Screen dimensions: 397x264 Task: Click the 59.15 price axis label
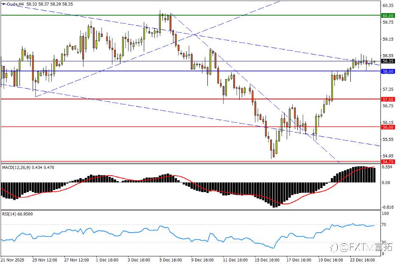388,39
